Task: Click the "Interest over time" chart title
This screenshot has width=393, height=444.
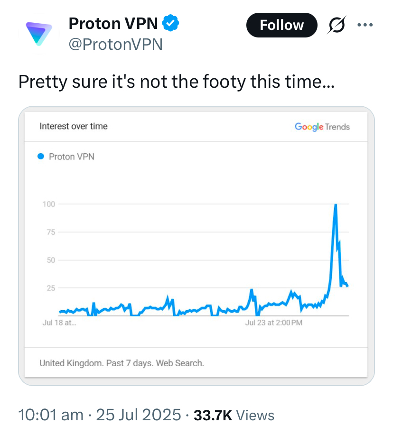Action: point(74,126)
